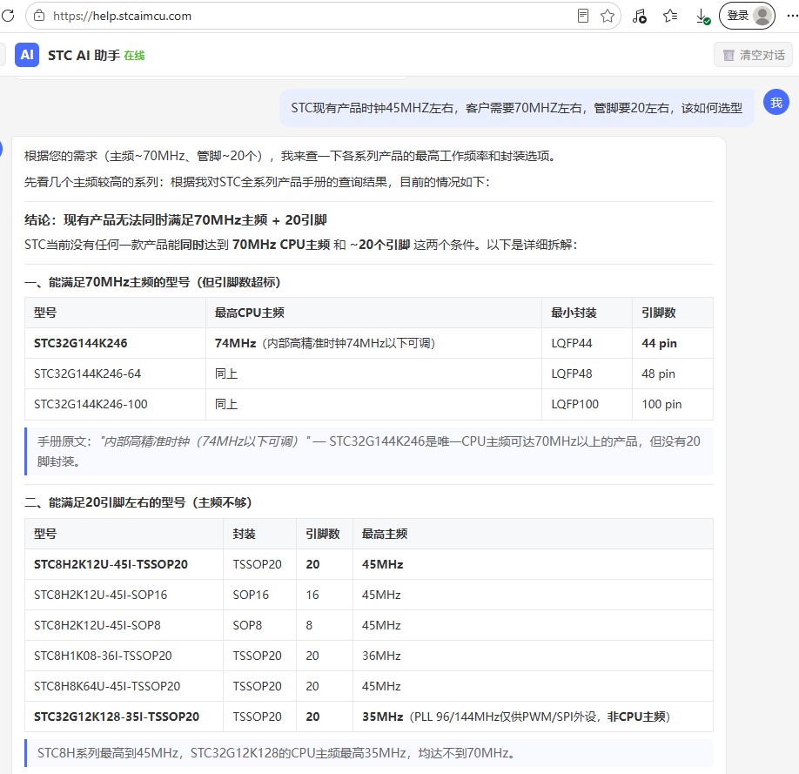Click the LQFP48 package cell
This screenshot has height=774, width=799.
coord(587,374)
